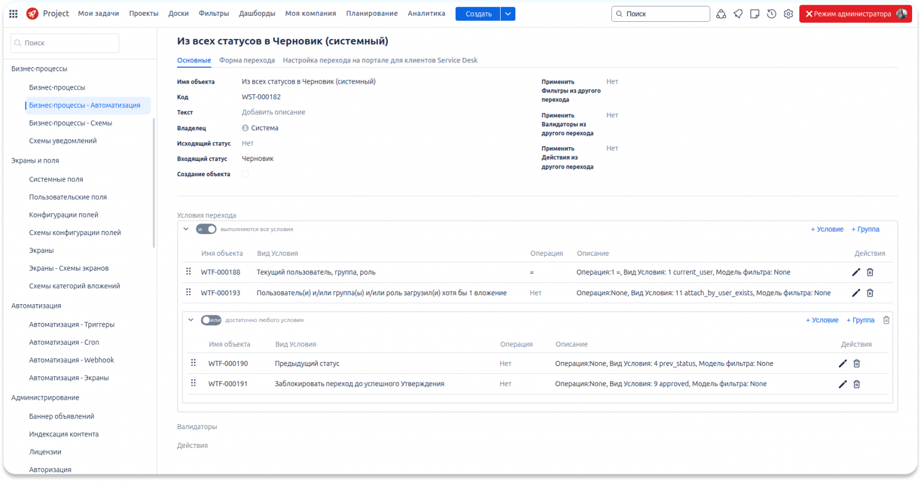Add group inside nested OR group
The image size is (921, 481).
pos(861,320)
